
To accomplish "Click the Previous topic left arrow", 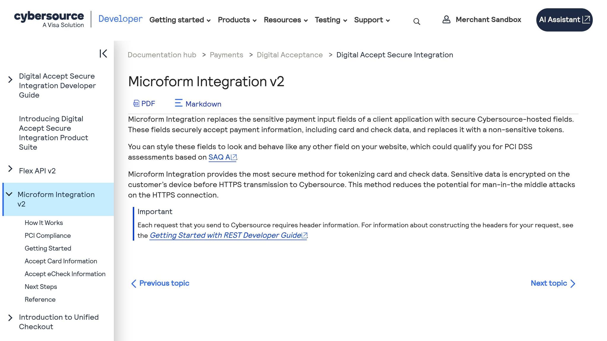I will 134,284.
